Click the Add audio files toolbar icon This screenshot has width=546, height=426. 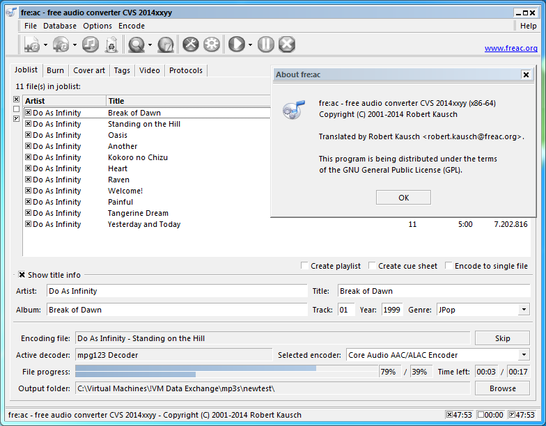pos(32,45)
